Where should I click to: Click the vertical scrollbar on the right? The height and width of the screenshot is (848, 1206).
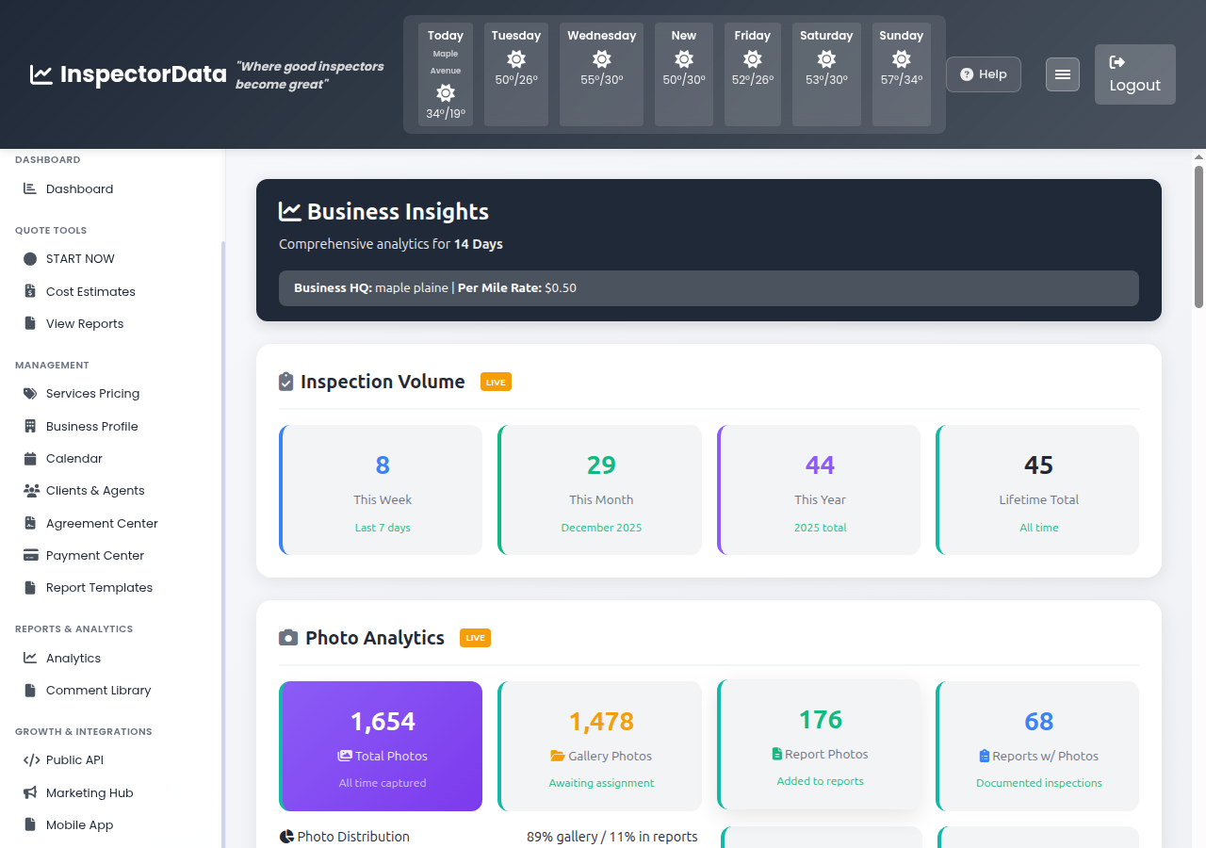pos(1198,236)
